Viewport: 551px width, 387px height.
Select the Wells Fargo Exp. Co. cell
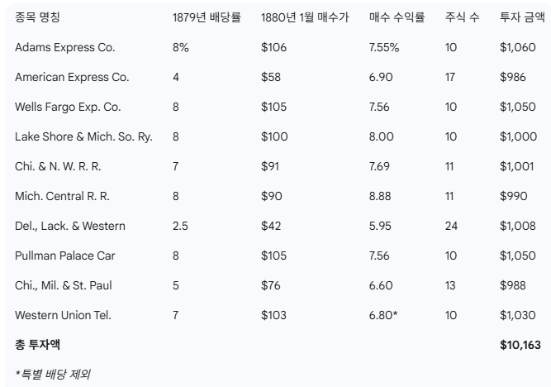pyautogui.click(x=68, y=107)
